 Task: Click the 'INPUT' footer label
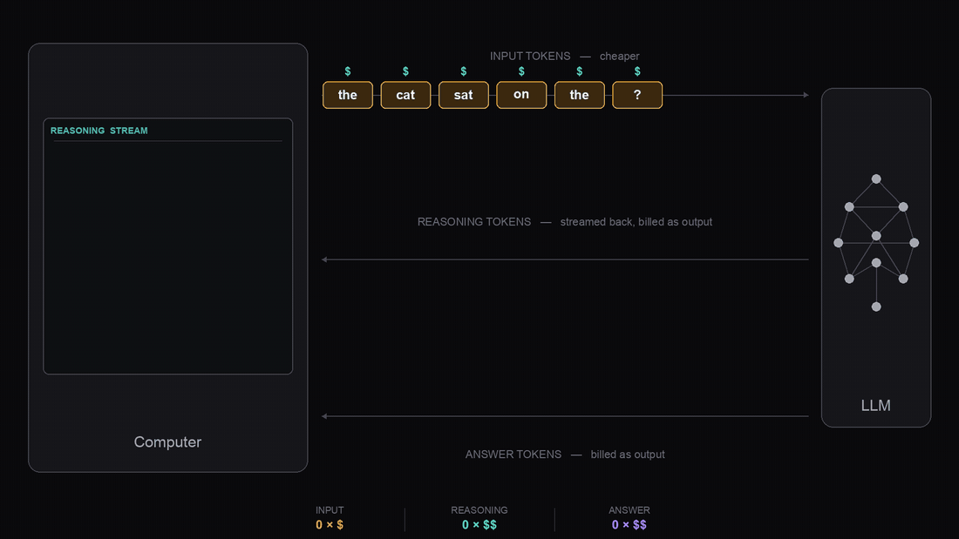pyautogui.click(x=330, y=510)
